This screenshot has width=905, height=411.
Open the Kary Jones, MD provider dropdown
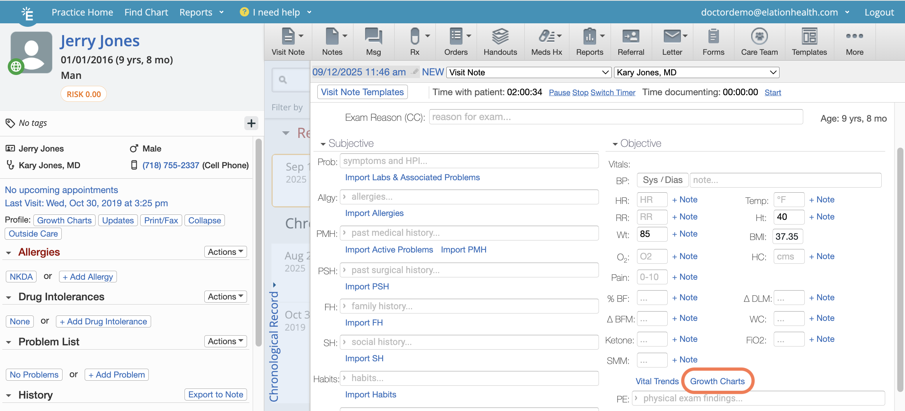pyautogui.click(x=696, y=73)
